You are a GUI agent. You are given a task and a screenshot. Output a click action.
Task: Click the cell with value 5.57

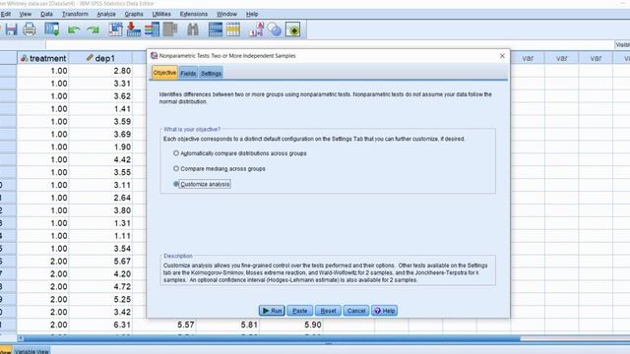pos(164,324)
